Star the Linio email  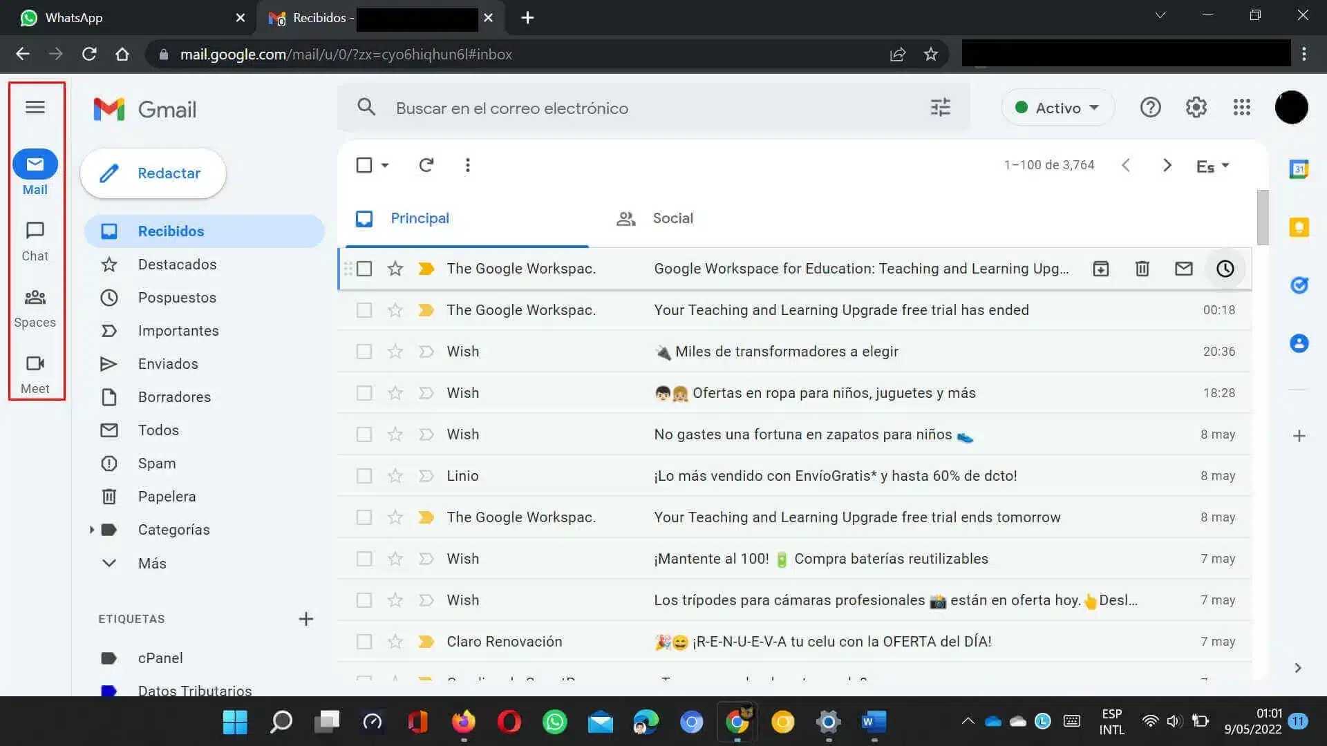coord(395,476)
